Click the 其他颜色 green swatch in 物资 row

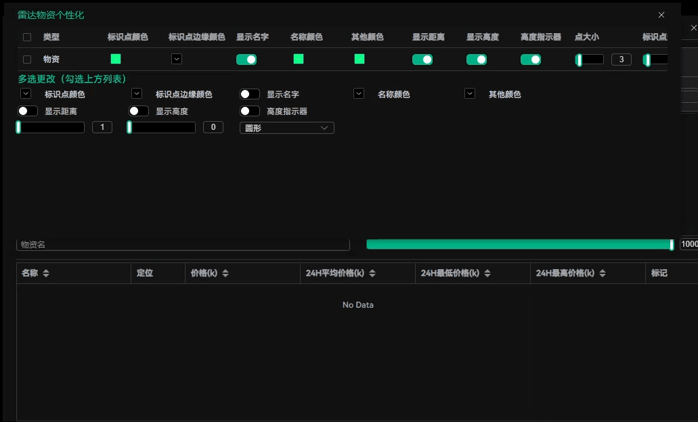(x=359, y=59)
